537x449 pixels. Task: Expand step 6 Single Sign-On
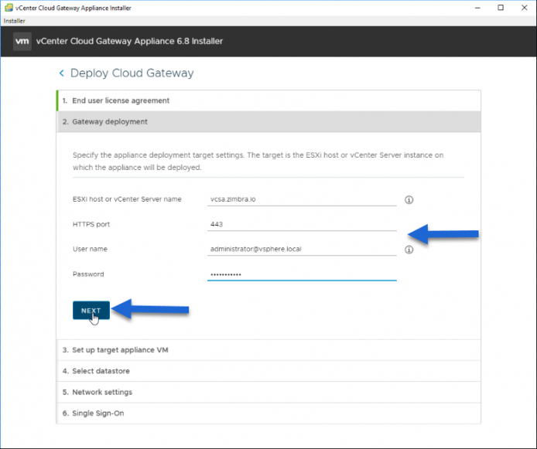pyautogui.click(x=268, y=413)
